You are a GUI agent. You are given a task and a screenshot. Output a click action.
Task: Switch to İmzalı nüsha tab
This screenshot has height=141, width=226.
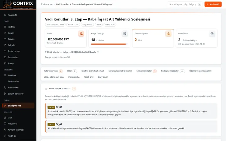pos(74,77)
